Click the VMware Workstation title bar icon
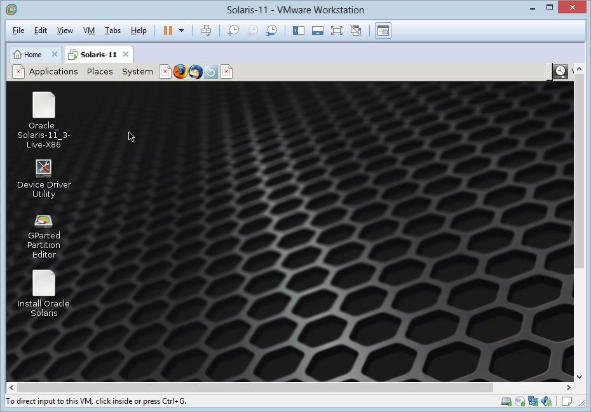Image resolution: width=591 pixels, height=412 pixels. [x=11, y=10]
